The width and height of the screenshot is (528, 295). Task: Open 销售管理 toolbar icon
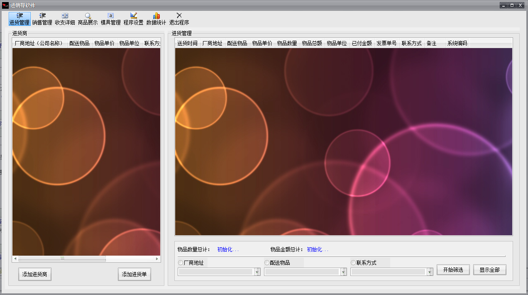point(42,19)
